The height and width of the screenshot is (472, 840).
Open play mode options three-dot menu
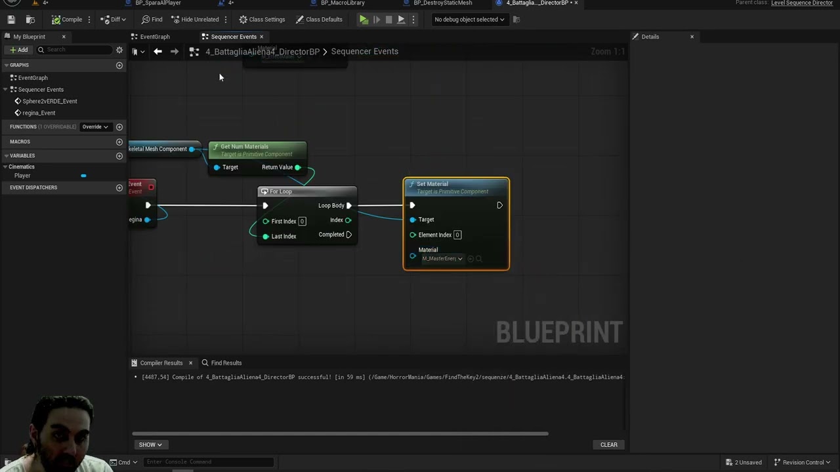413,20
